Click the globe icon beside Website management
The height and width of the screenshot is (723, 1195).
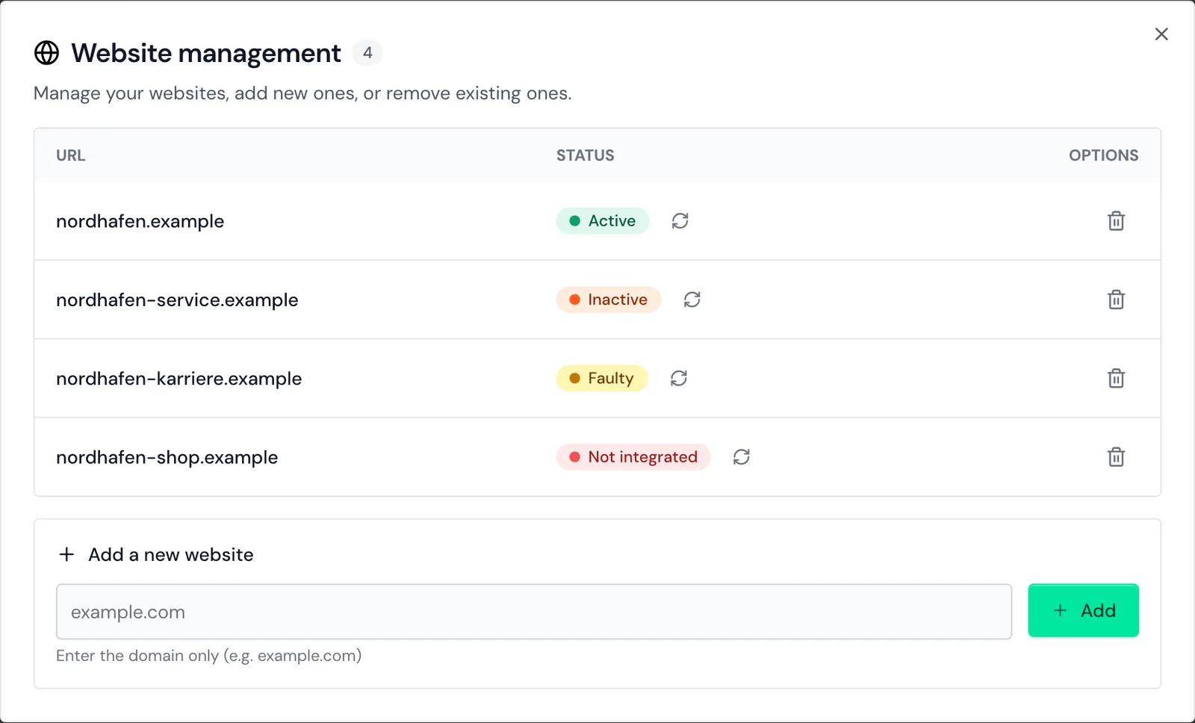coord(46,53)
